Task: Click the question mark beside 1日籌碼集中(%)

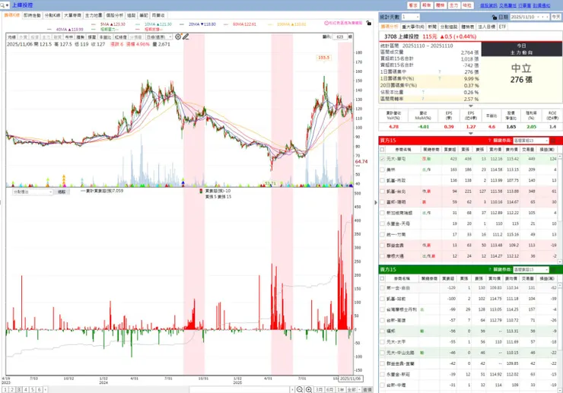Action: click(x=440, y=78)
